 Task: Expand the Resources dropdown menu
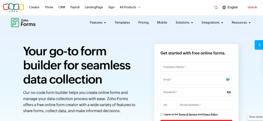241,23
